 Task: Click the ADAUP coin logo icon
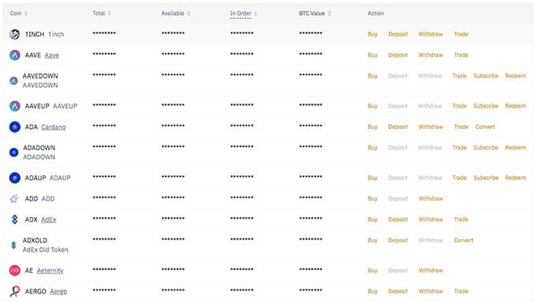(14, 178)
